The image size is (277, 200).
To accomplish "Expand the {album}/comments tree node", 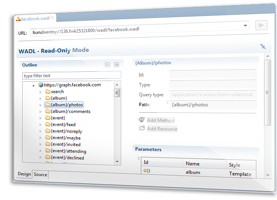I will coord(41,112).
